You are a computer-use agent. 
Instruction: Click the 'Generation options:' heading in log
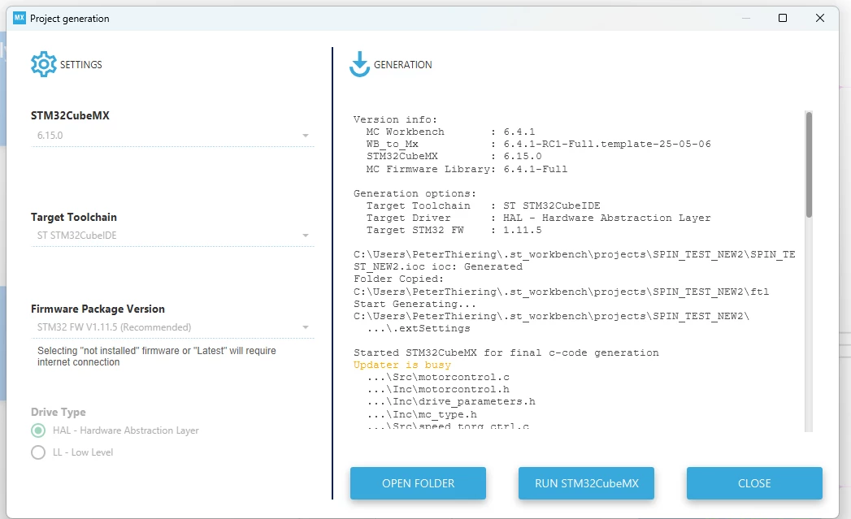[415, 193]
